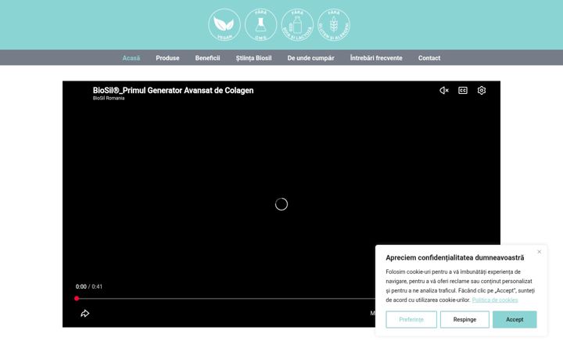Click the Respinge cookie button
The image size is (563, 352).
tap(464, 319)
